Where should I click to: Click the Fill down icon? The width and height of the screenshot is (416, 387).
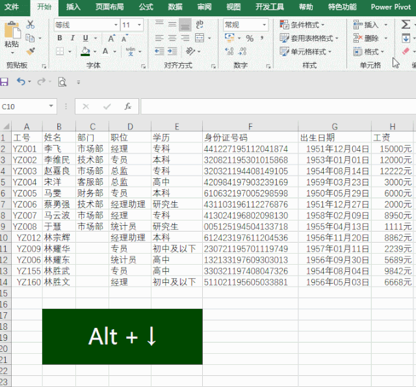coord(406,38)
